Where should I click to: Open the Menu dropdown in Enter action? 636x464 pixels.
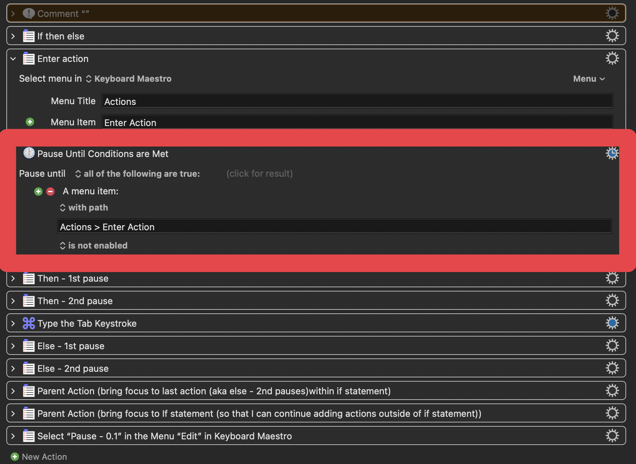click(588, 79)
